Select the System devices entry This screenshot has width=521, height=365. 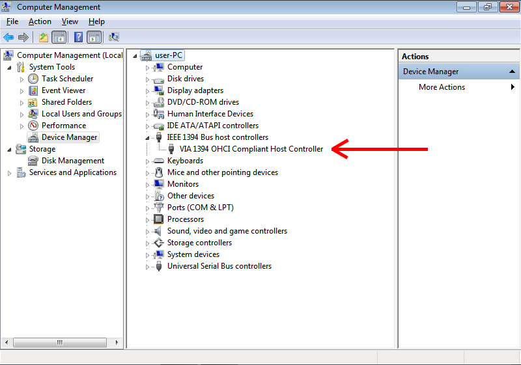tap(193, 254)
